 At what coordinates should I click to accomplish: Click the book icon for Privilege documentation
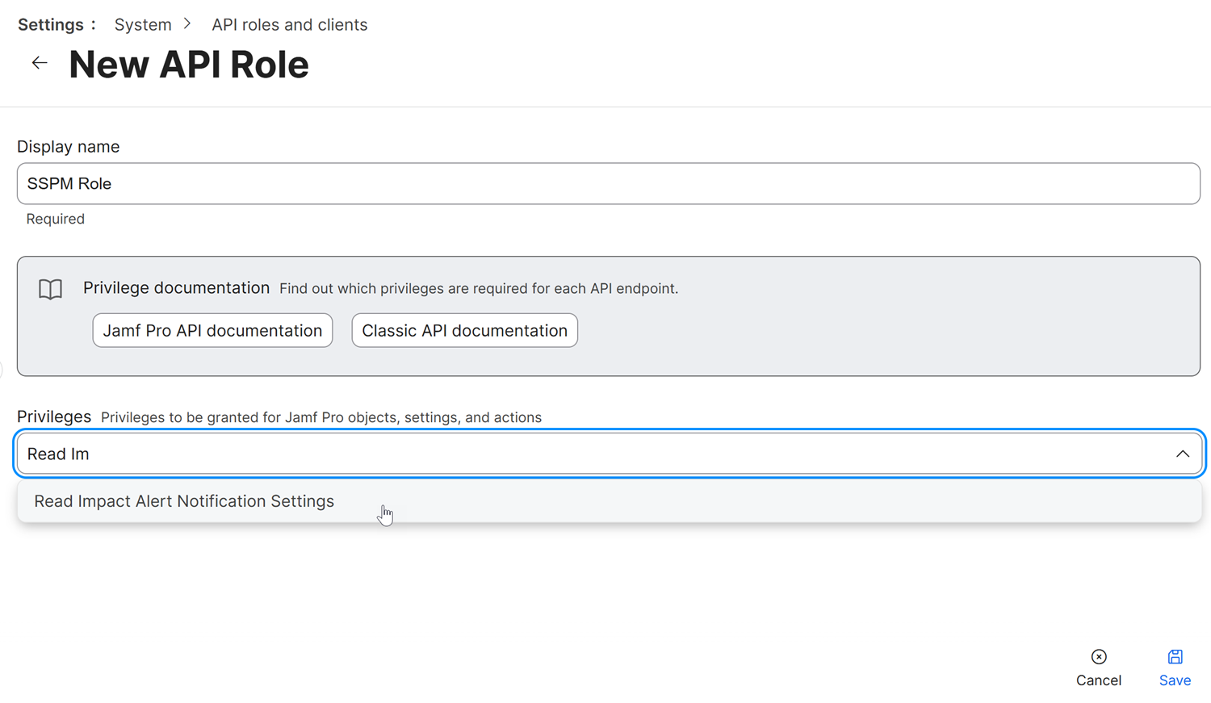coord(50,289)
